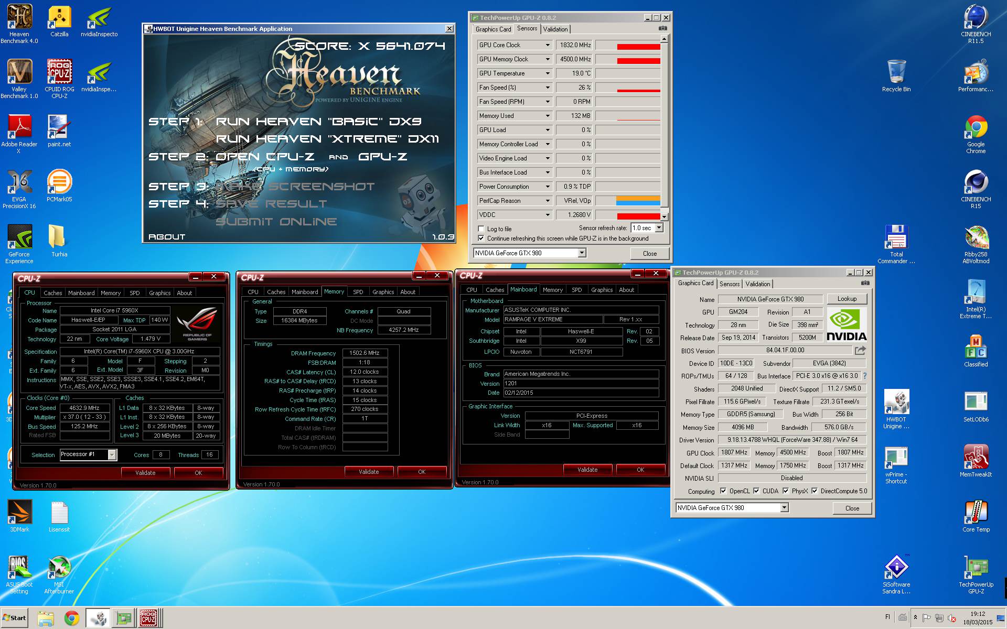
Task: Launch GeForce Experience desktop shortcut
Action: (19, 244)
